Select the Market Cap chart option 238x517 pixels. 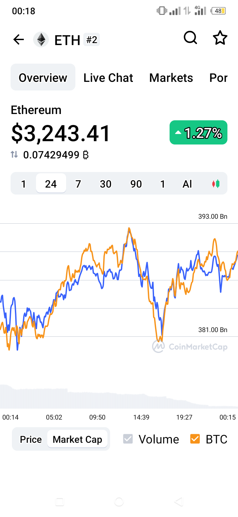tap(77, 439)
